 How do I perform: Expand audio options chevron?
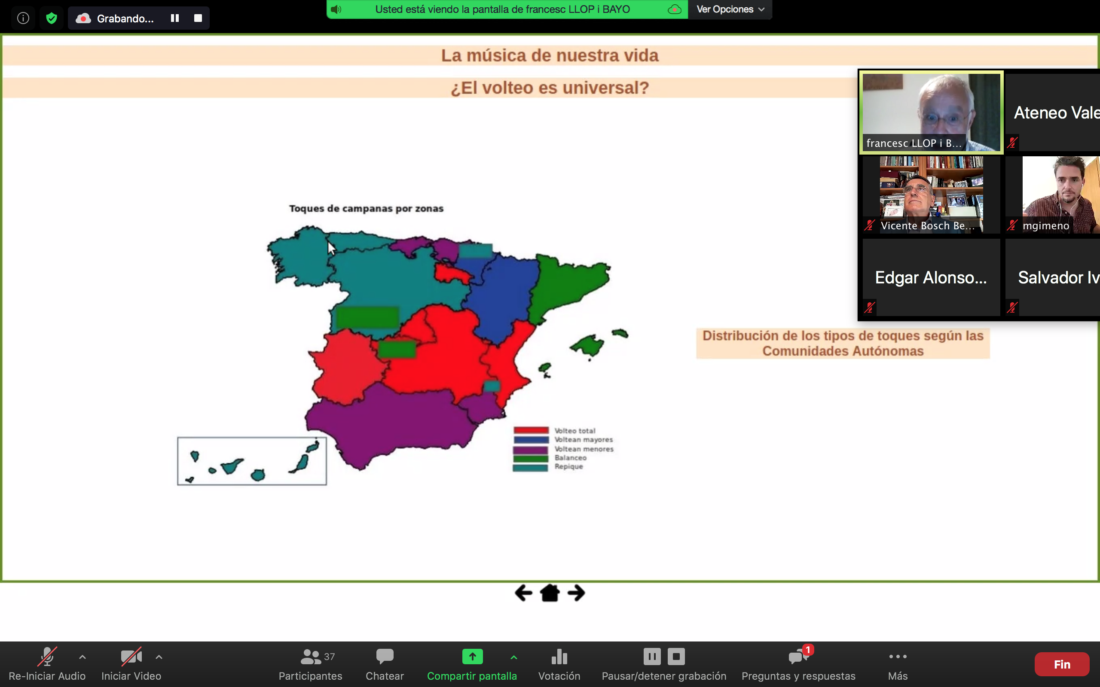tap(82, 657)
